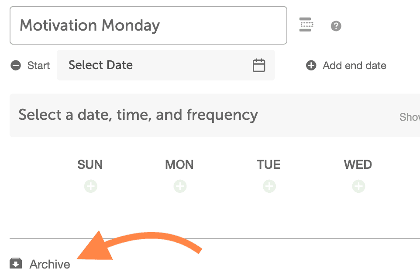Click the partially visible Show link
Screen dimensions: 420x279
pyautogui.click(x=410, y=117)
